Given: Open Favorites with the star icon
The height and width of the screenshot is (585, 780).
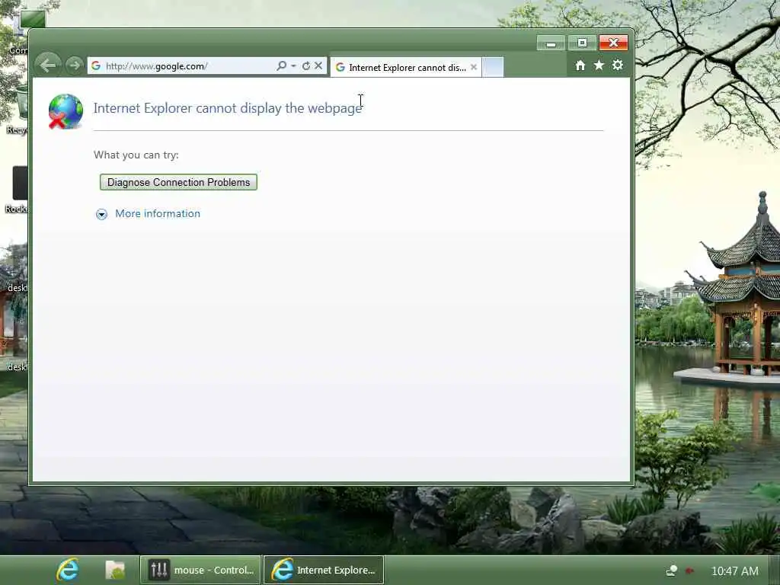Looking at the screenshot, I should [599, 66].
